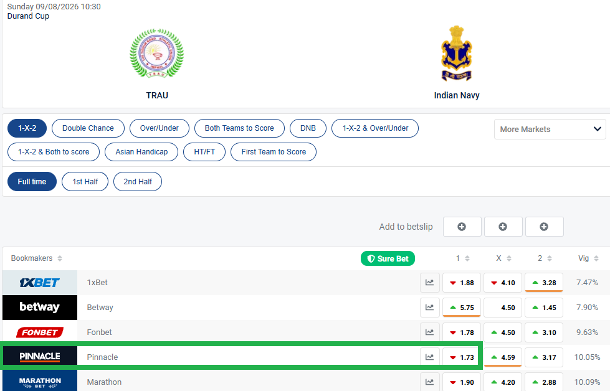The image size is (610, 391).
Task: Click the 1xBet vig value 7.47%
Action: coord(587,283)
